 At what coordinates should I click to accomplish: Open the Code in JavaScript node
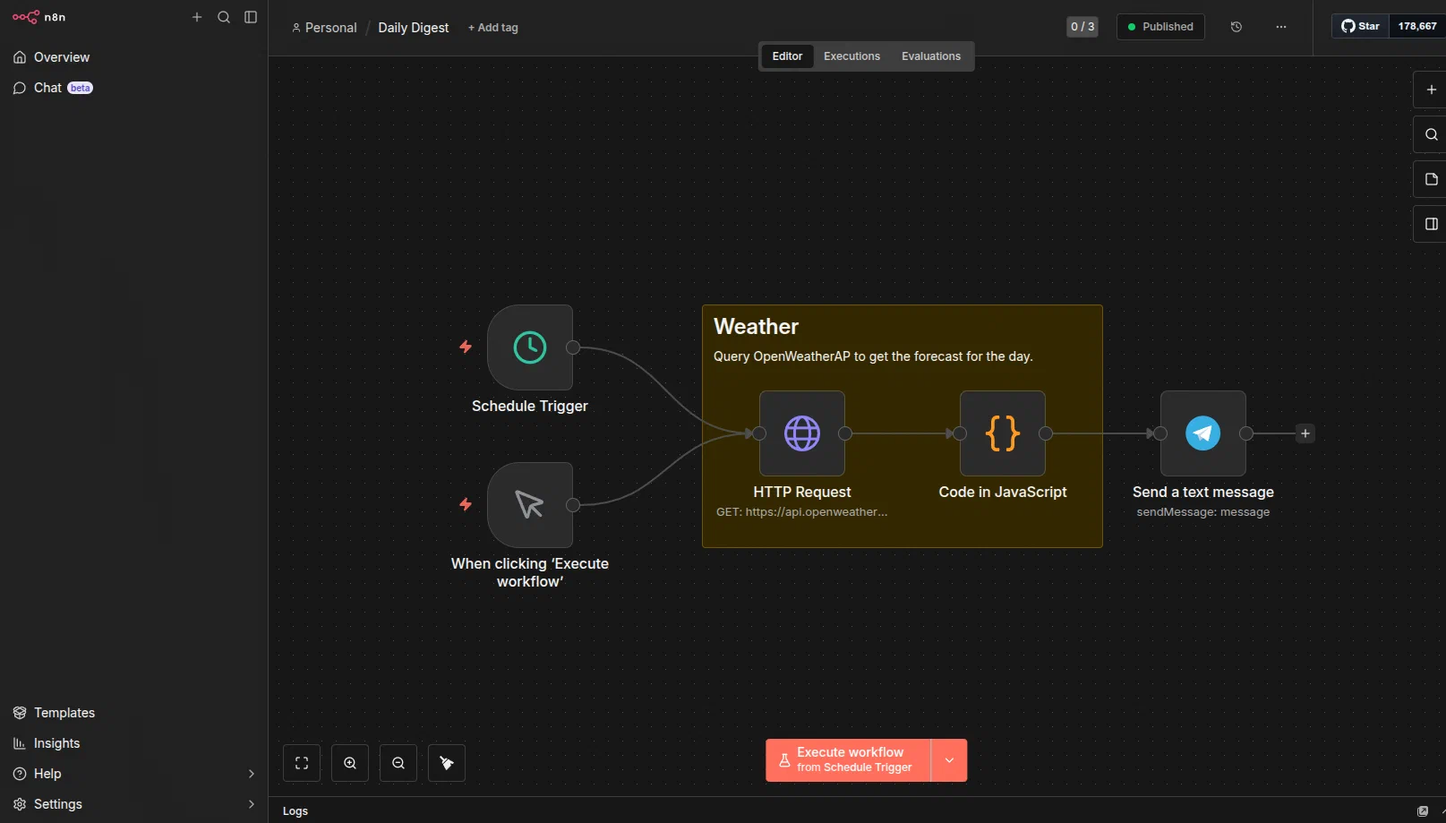(1002, 433)
